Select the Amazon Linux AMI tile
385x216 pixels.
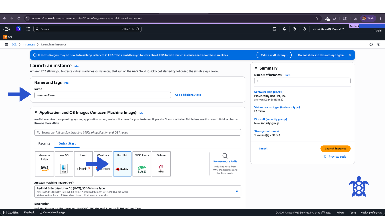pos(45,164)
